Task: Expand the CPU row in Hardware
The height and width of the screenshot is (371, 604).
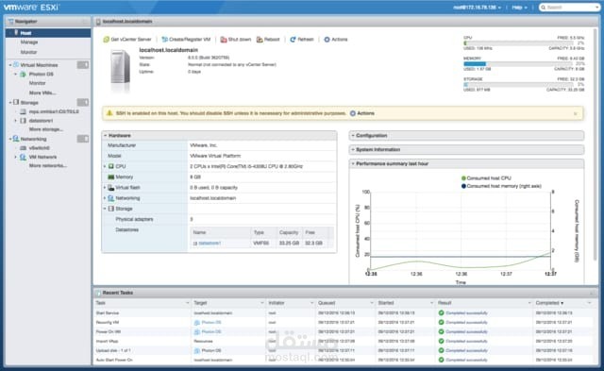Action: (105, 166)
